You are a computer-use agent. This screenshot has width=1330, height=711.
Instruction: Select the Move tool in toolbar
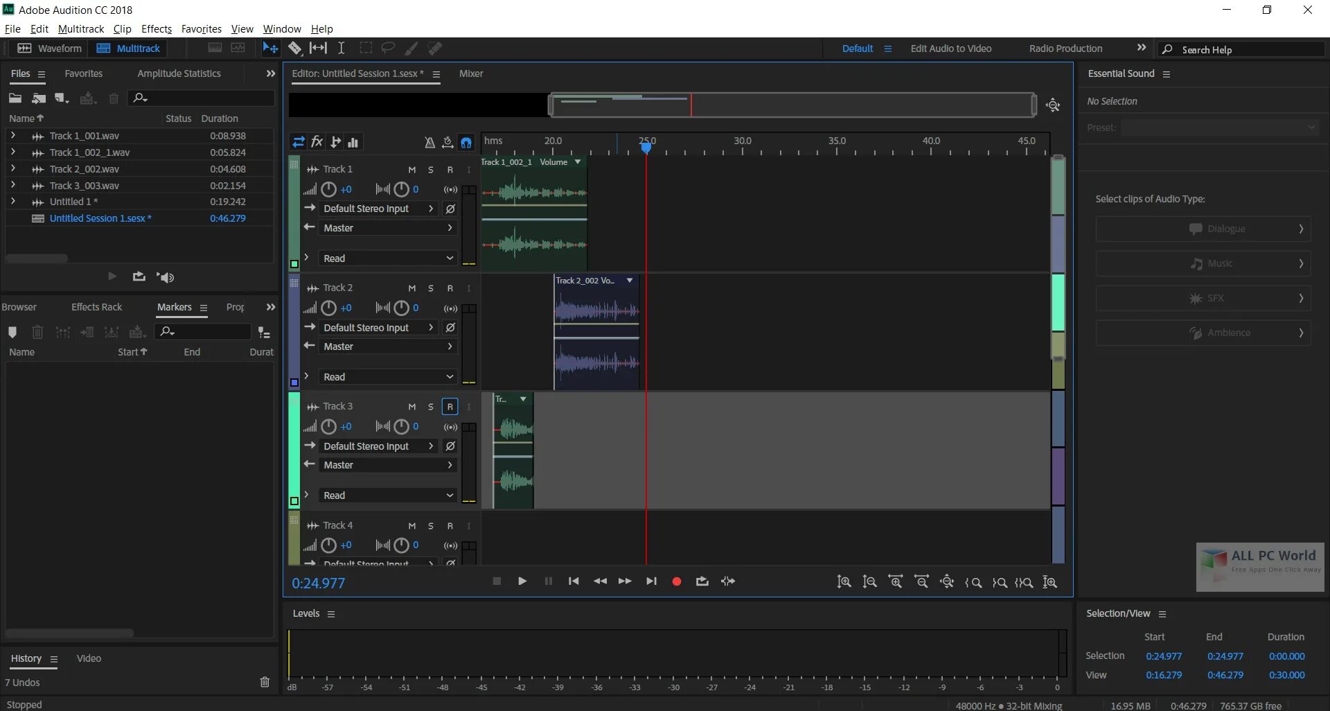[x=270, y=48]
